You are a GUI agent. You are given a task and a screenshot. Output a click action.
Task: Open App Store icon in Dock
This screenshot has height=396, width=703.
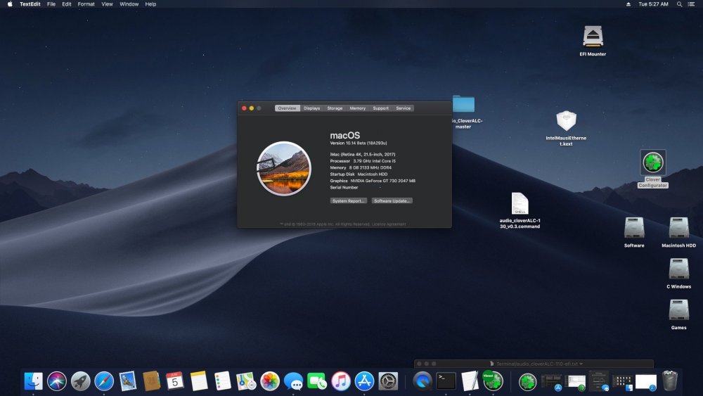tap(364, 382)
